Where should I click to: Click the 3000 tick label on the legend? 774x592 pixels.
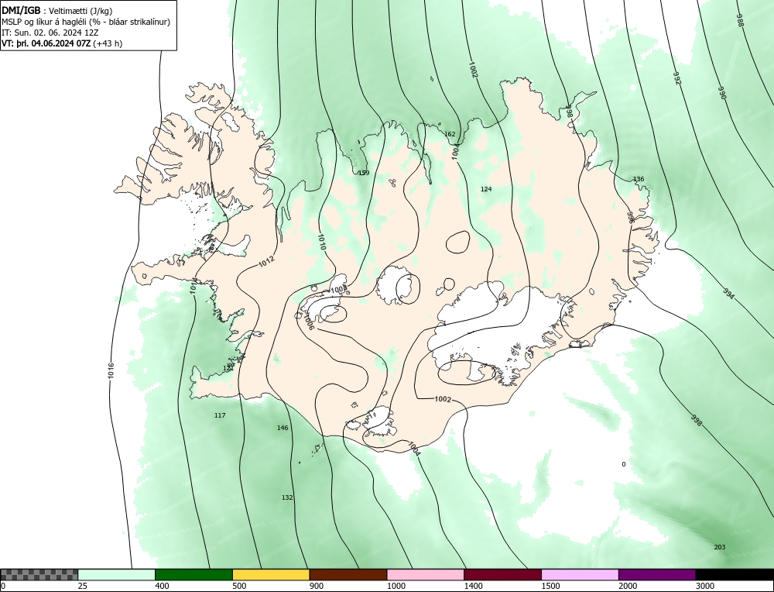point(705,587)
